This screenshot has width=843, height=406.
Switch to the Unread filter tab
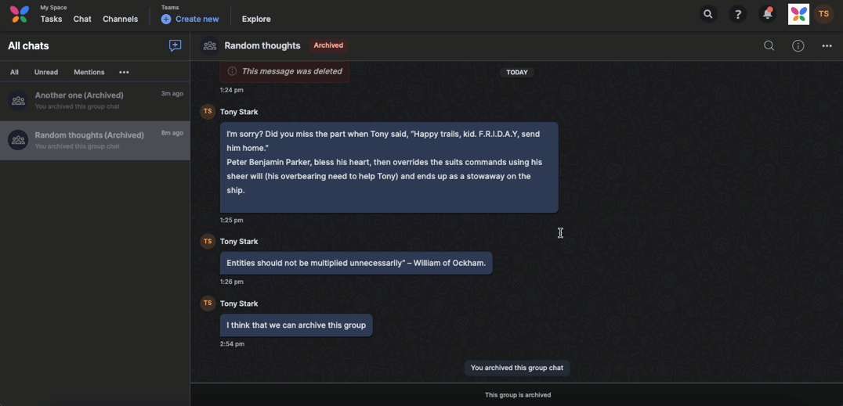[x=46, y=72]
